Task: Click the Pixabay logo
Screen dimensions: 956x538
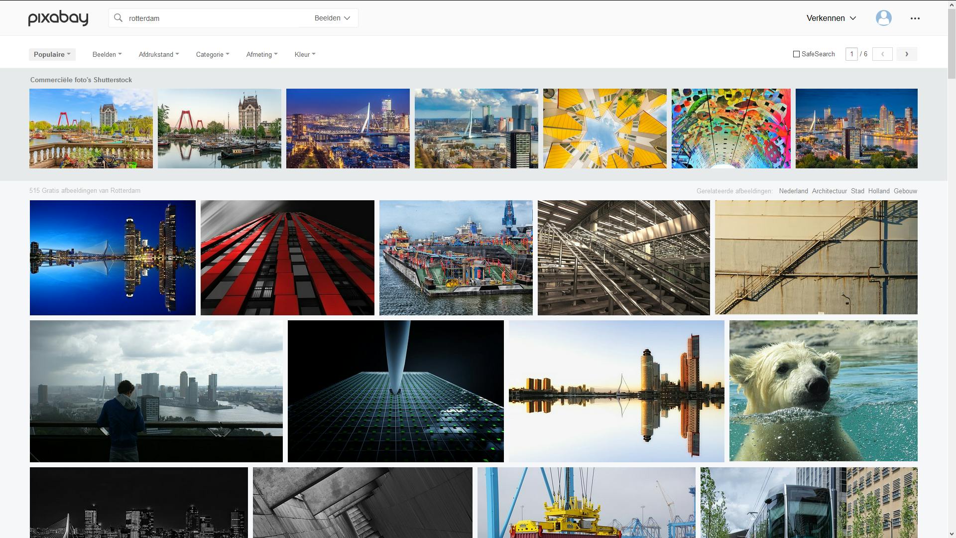Action: click(58, 17)
